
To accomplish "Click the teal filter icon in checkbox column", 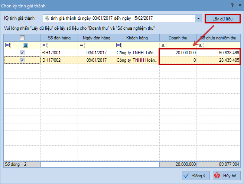I will coord(25,45).
